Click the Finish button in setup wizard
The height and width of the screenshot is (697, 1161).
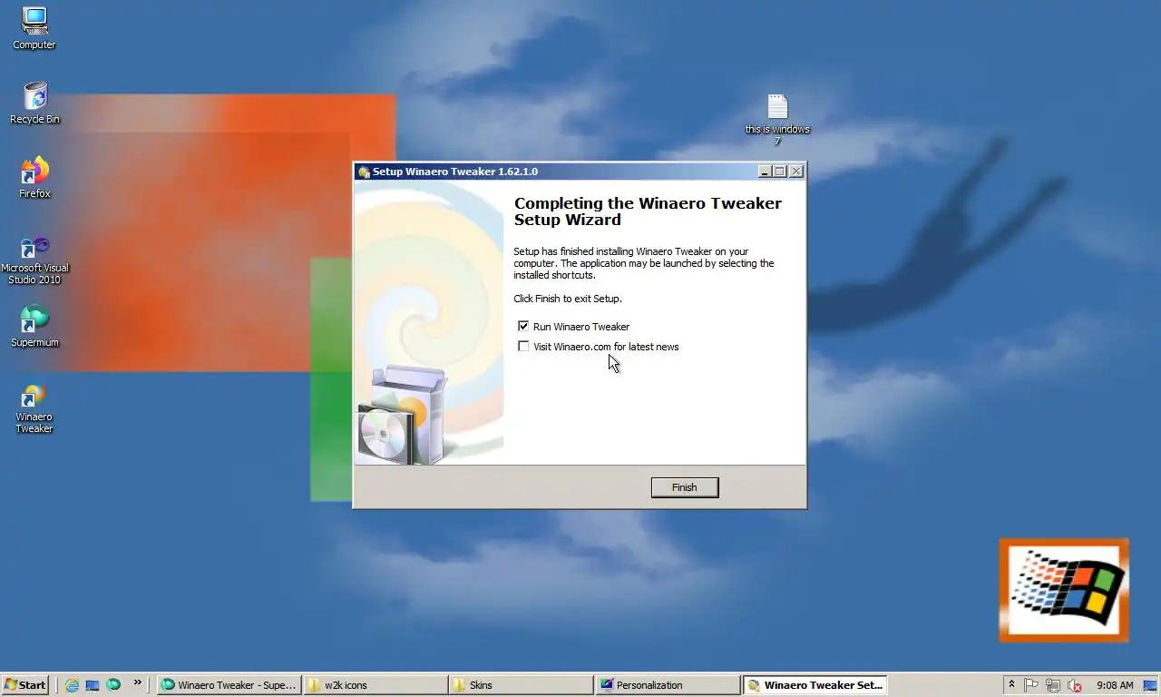pos(685,487)
